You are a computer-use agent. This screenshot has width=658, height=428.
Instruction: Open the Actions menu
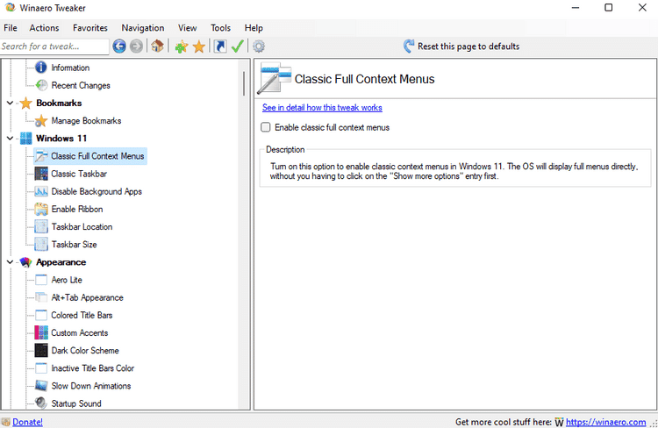[x=44, y=28]
